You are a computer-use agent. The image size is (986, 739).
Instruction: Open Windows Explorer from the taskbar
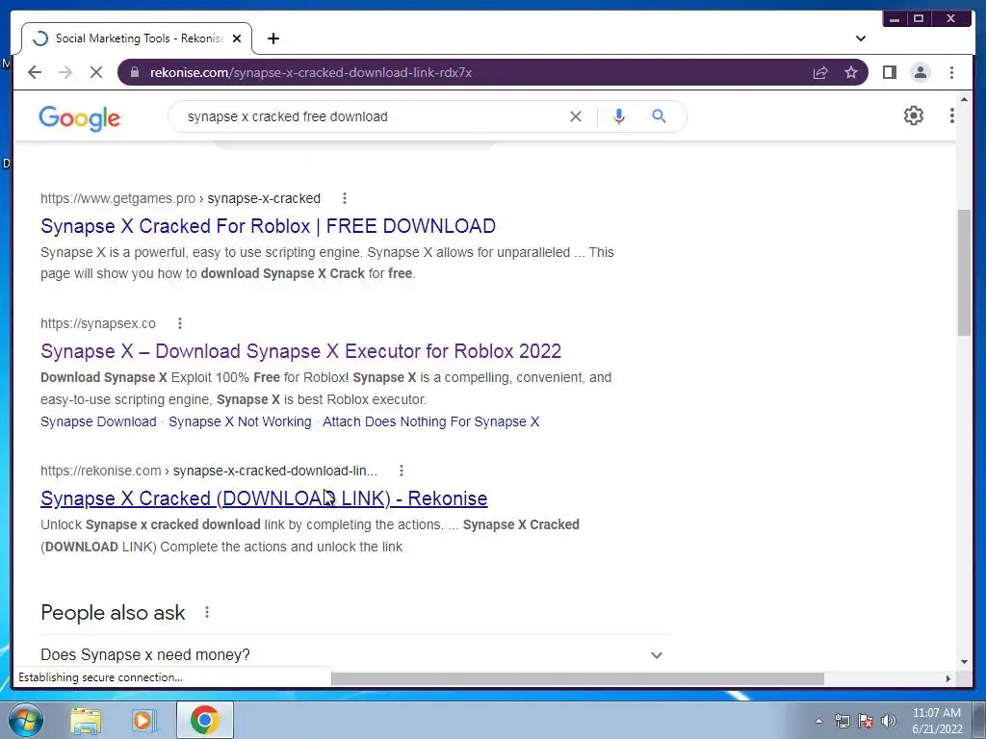[x=86, y=720]
